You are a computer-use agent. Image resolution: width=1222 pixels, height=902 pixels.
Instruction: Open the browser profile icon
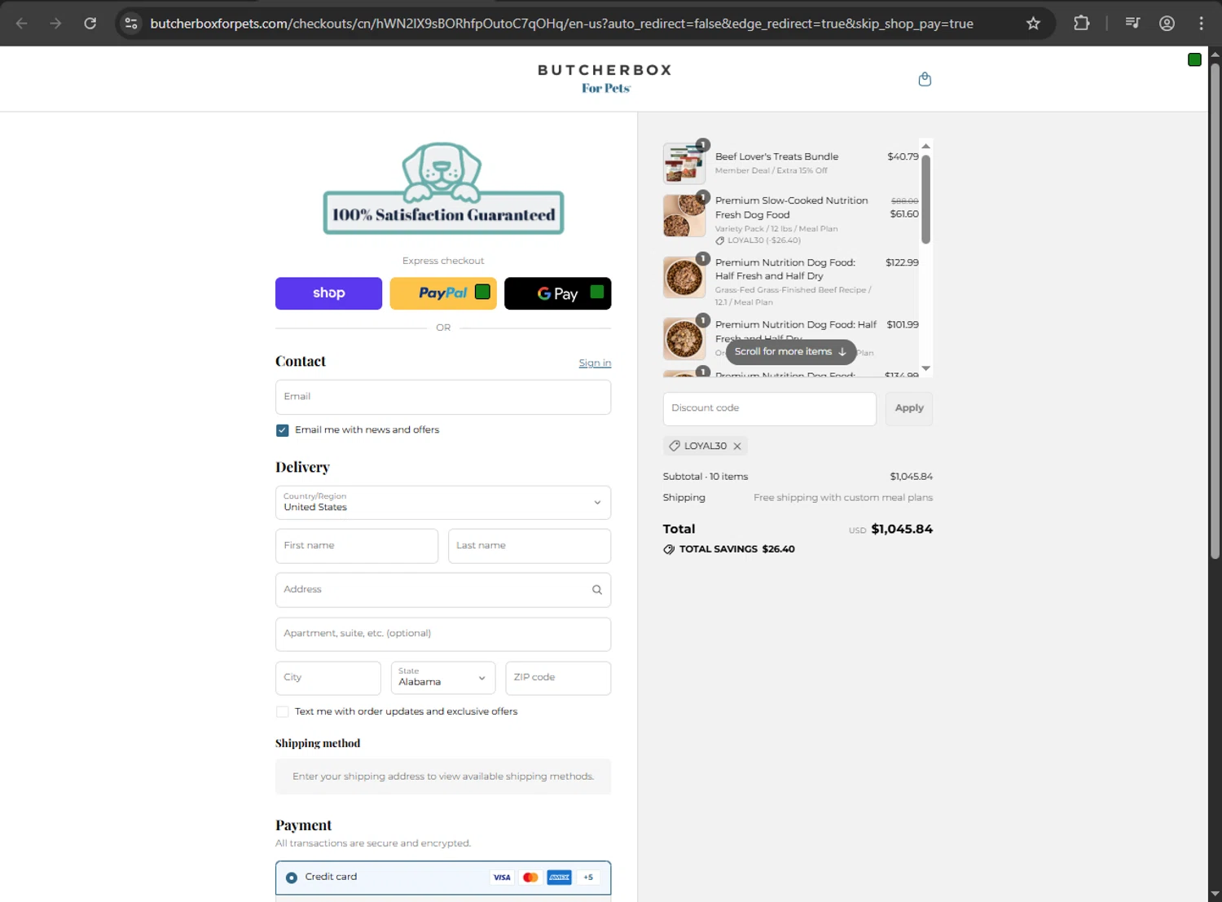pos(1167,23)
